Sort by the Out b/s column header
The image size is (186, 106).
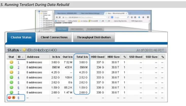(67, 57)
